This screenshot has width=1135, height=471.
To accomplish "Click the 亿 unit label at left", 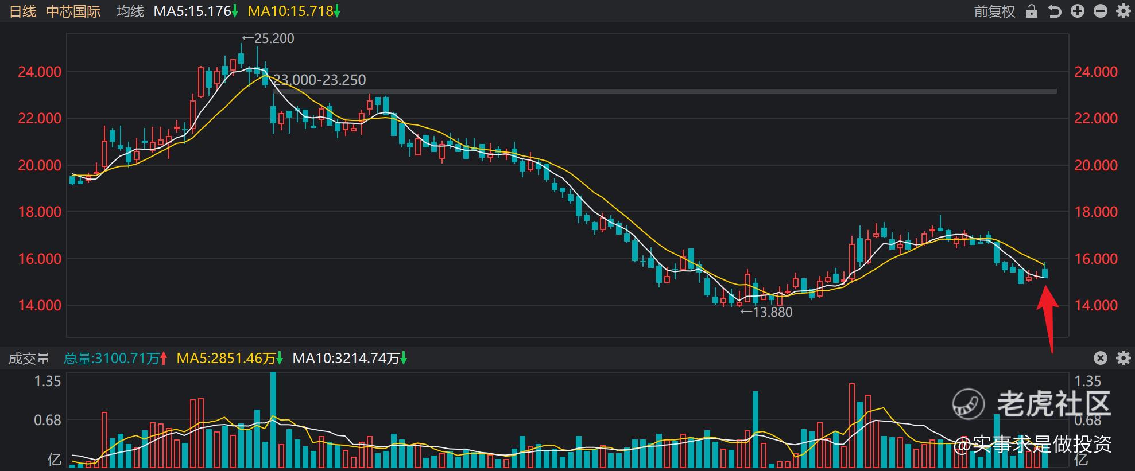I will tap(55, 460).
